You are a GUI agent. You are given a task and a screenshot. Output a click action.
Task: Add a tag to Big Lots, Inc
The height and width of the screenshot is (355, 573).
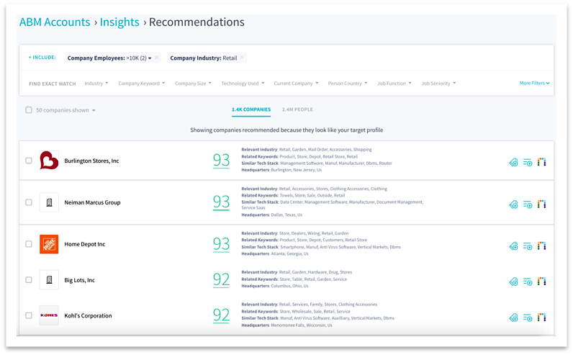point(513,282)
